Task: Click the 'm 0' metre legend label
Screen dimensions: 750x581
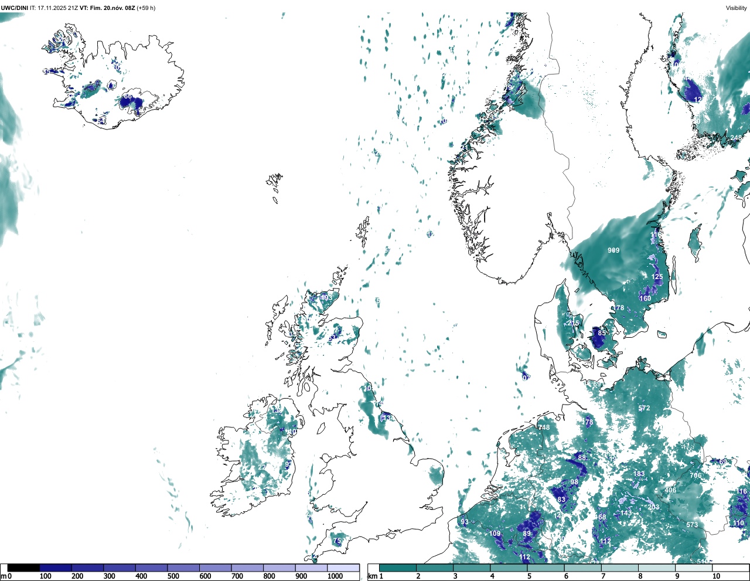Action: [6, 576]
